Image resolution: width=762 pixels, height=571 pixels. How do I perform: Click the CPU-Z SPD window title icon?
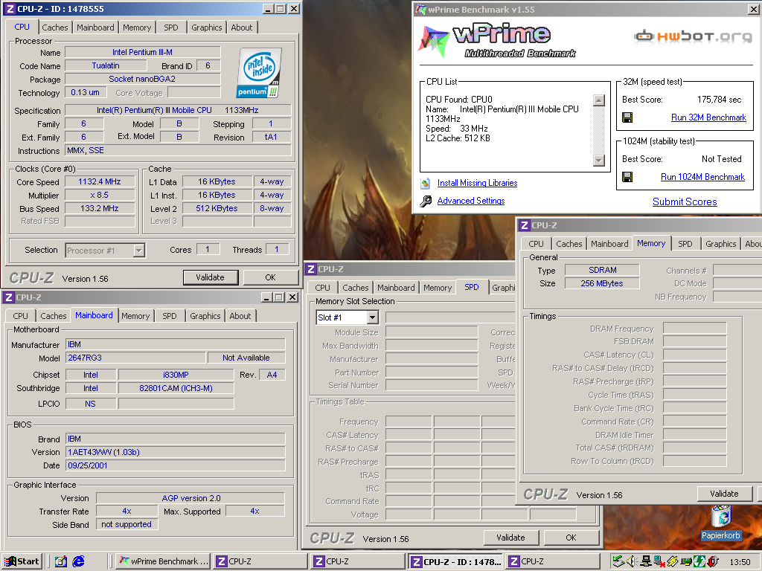click(x=312, y=269)
